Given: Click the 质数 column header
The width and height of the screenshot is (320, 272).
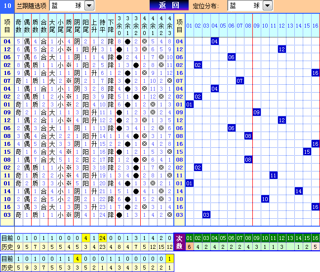Looking at the screenshot, I should pyautogui.click(x=35, y=26).
